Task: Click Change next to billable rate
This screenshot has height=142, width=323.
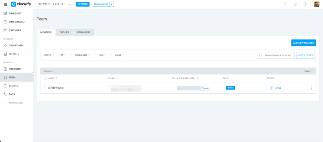Action: [x=205, y=88]
